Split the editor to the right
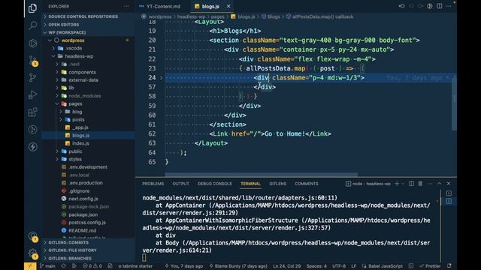Image resolution: width=481 pixels, height=270 pixels. tap(440, 6)
